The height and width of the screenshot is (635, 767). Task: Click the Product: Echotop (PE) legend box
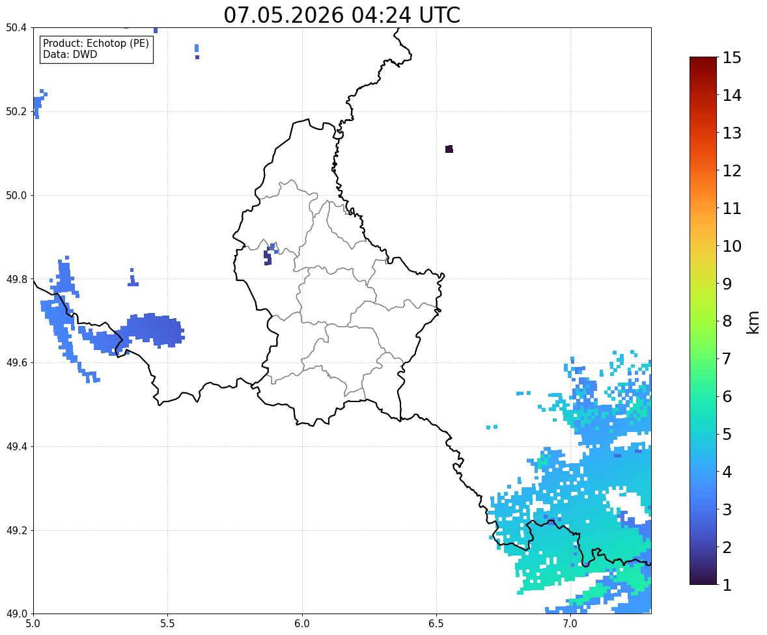tap(96, 49)
